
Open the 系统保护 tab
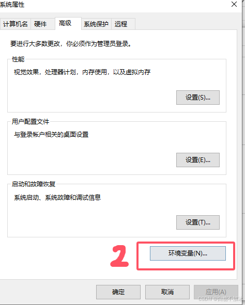[96, 24]
